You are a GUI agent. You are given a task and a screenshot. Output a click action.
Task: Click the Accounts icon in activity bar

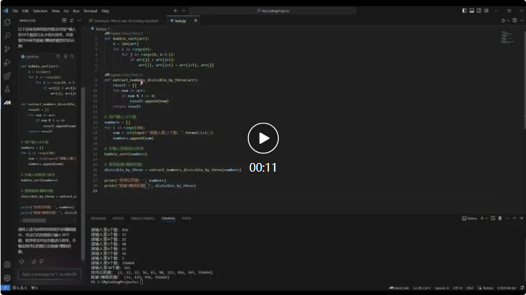[7, 265]
